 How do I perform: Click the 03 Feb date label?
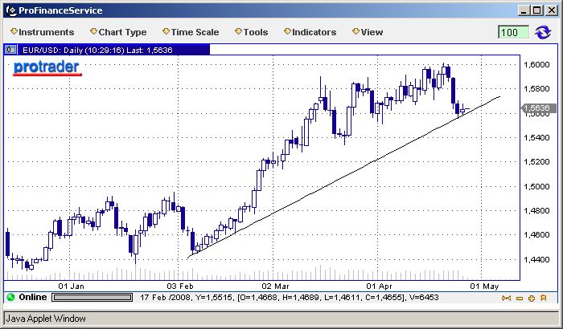click(x=180, y=286)
